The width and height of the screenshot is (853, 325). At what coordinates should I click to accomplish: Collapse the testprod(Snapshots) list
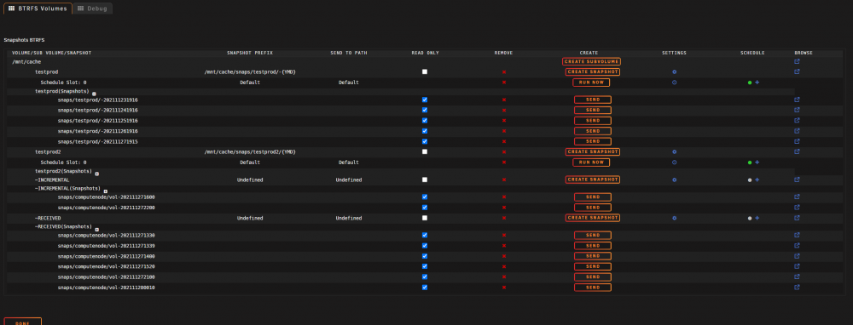pyautogui.click(x=94, y=94)
